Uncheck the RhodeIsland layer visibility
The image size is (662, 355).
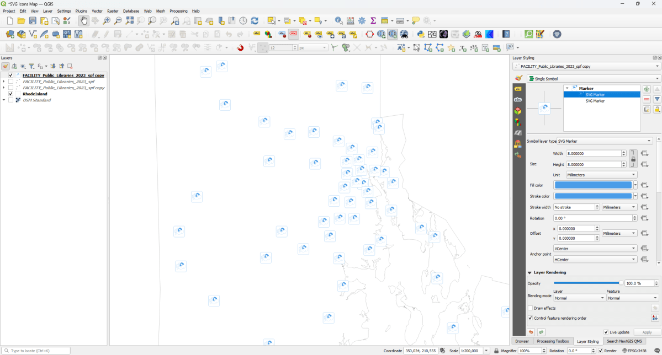(x=10, y=94)
